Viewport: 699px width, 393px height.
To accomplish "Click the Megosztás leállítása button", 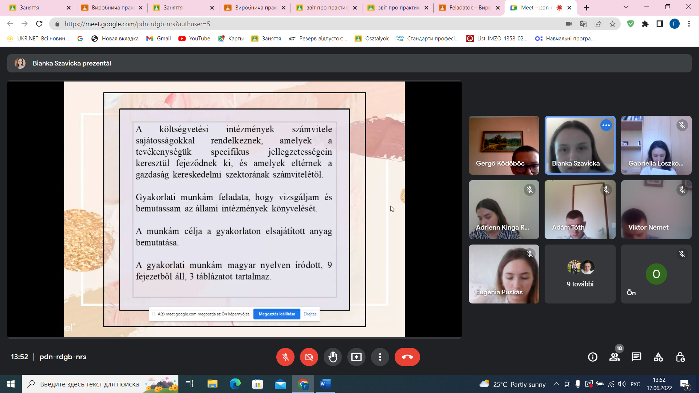I will coord(277,314).
